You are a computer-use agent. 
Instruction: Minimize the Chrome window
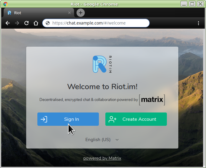click(184, 4)
